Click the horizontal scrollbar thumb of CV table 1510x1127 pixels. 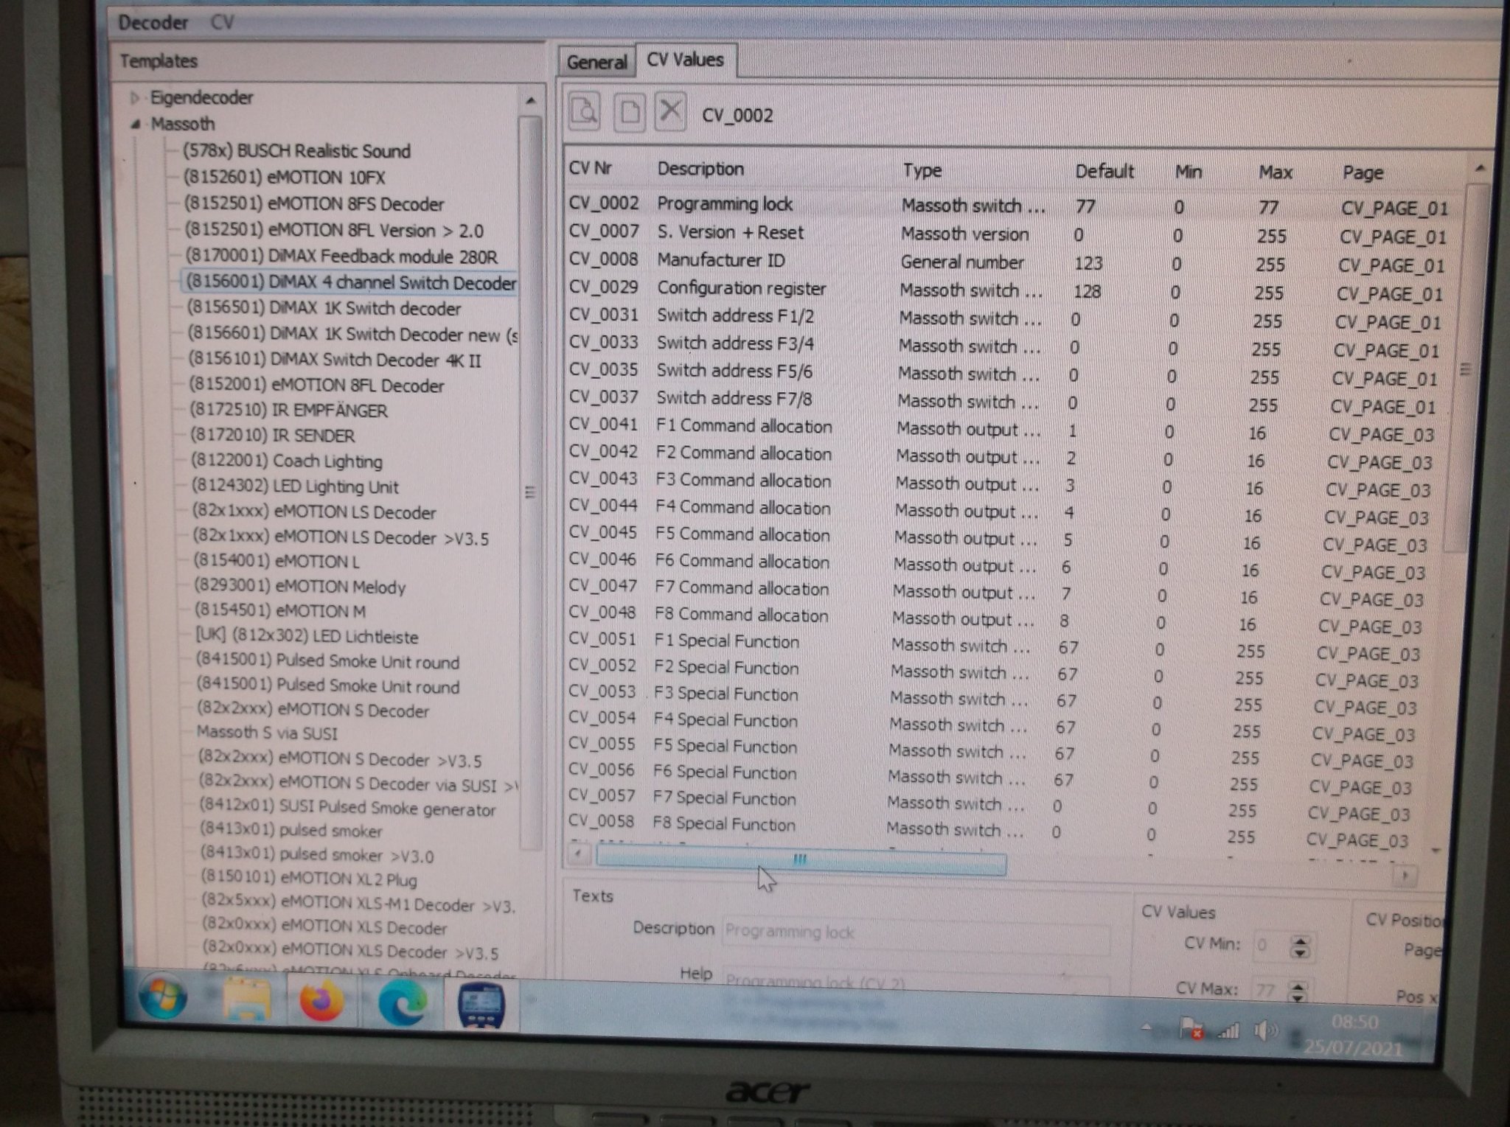click(801, 860)
